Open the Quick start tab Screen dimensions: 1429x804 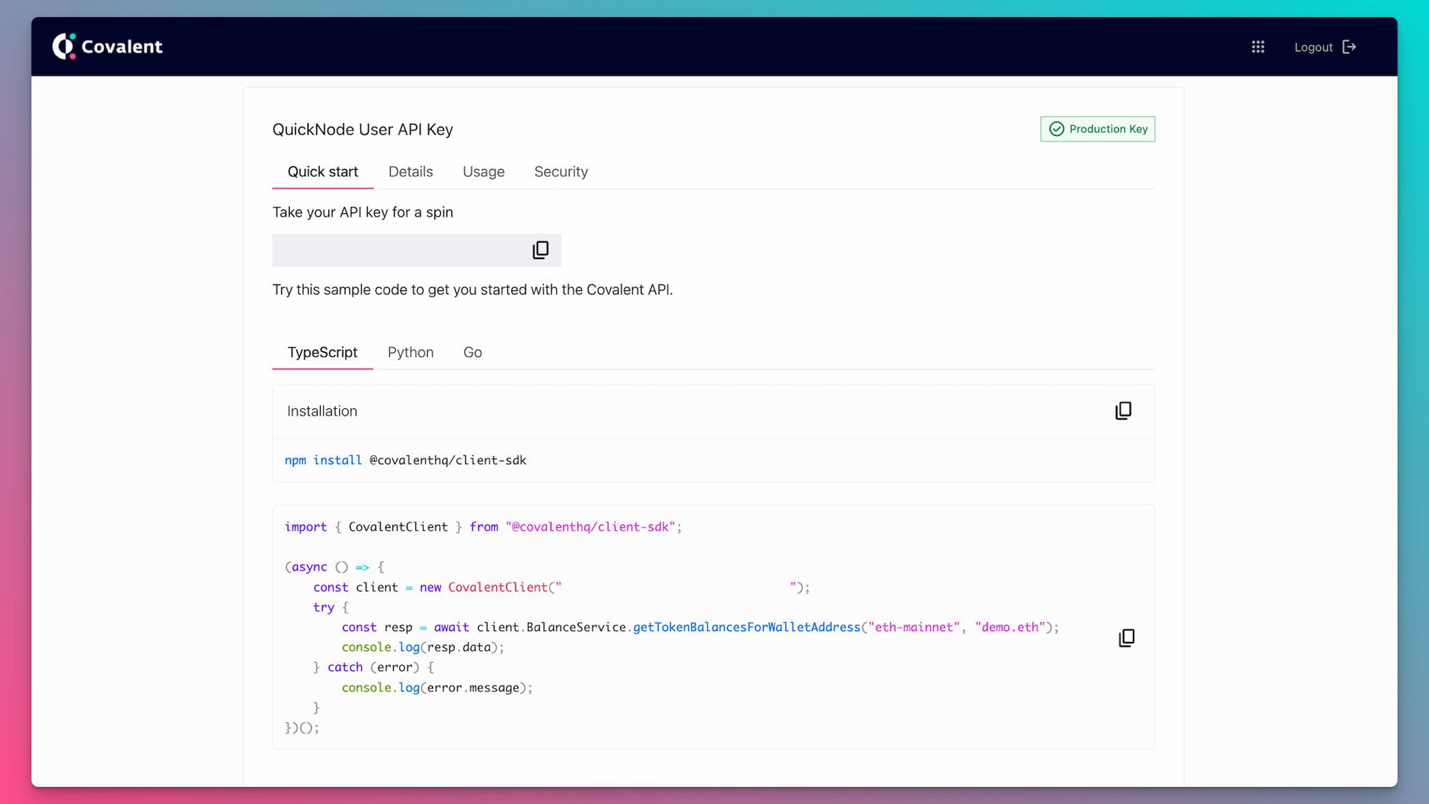pyautogui.click(x=323, y=172)
